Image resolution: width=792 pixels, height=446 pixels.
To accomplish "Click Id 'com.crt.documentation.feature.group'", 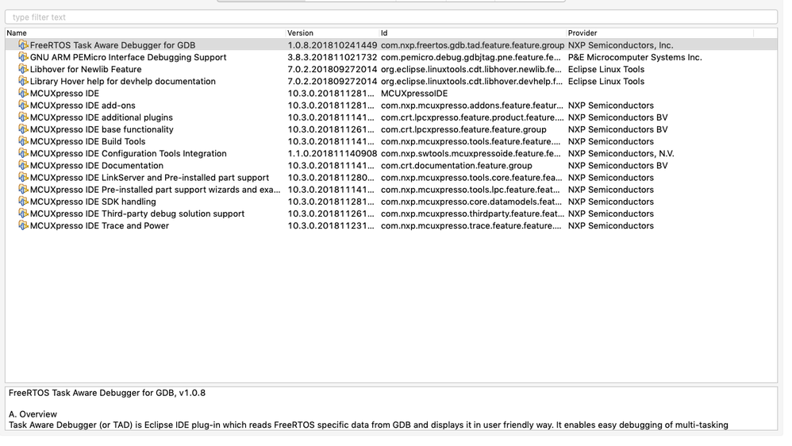I will (x=456, y=166).
